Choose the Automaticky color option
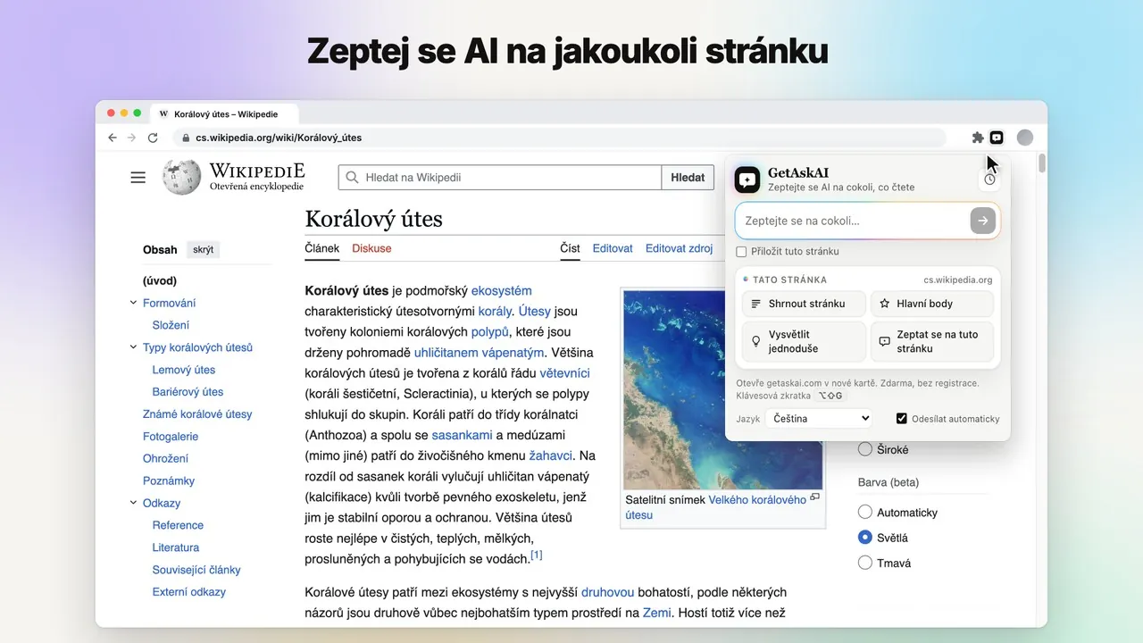The width and height of the screenshot is (1143, 643). coord(864,513)
